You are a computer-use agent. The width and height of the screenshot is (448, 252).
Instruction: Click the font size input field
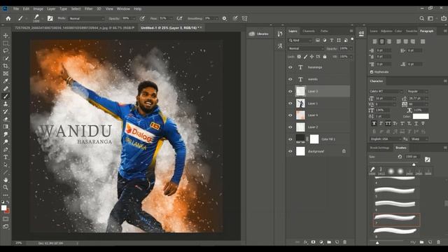384,99
